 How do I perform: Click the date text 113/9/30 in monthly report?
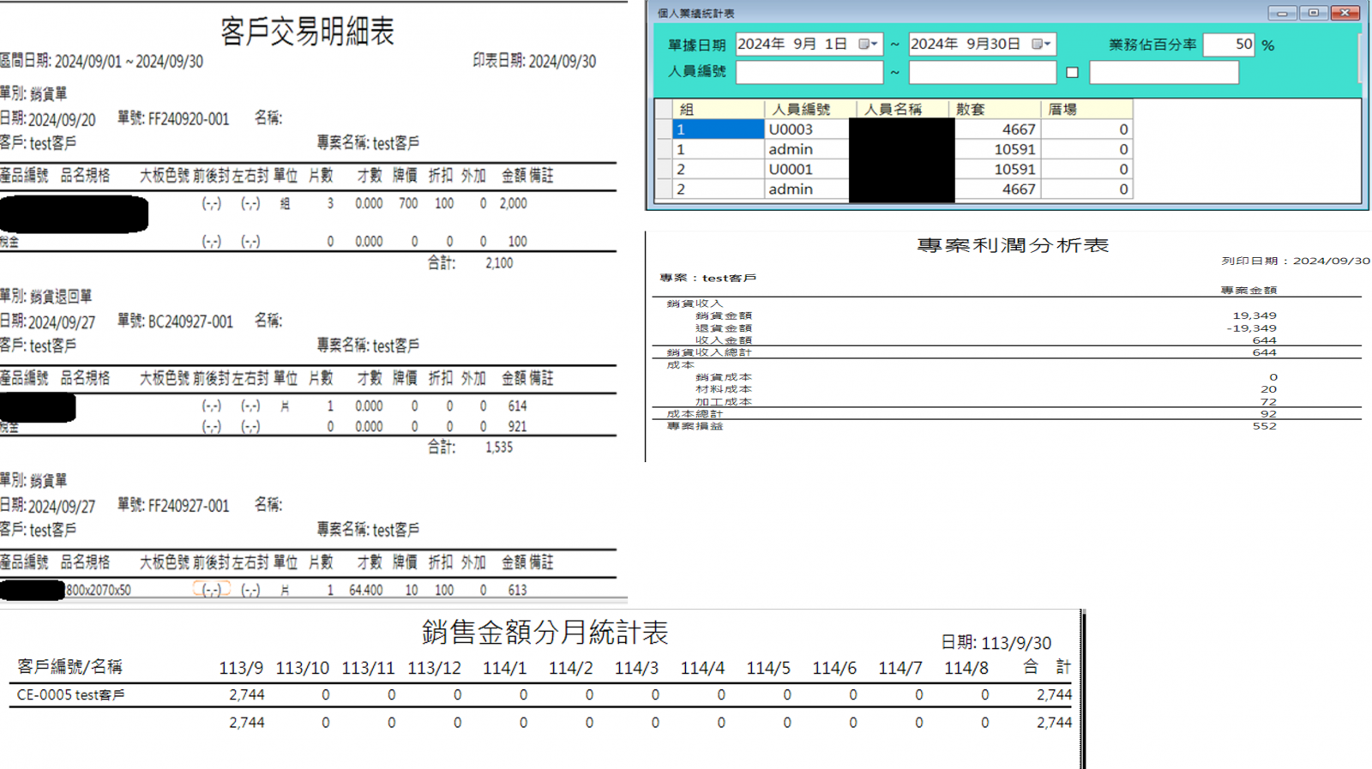tap(1016, 643)
